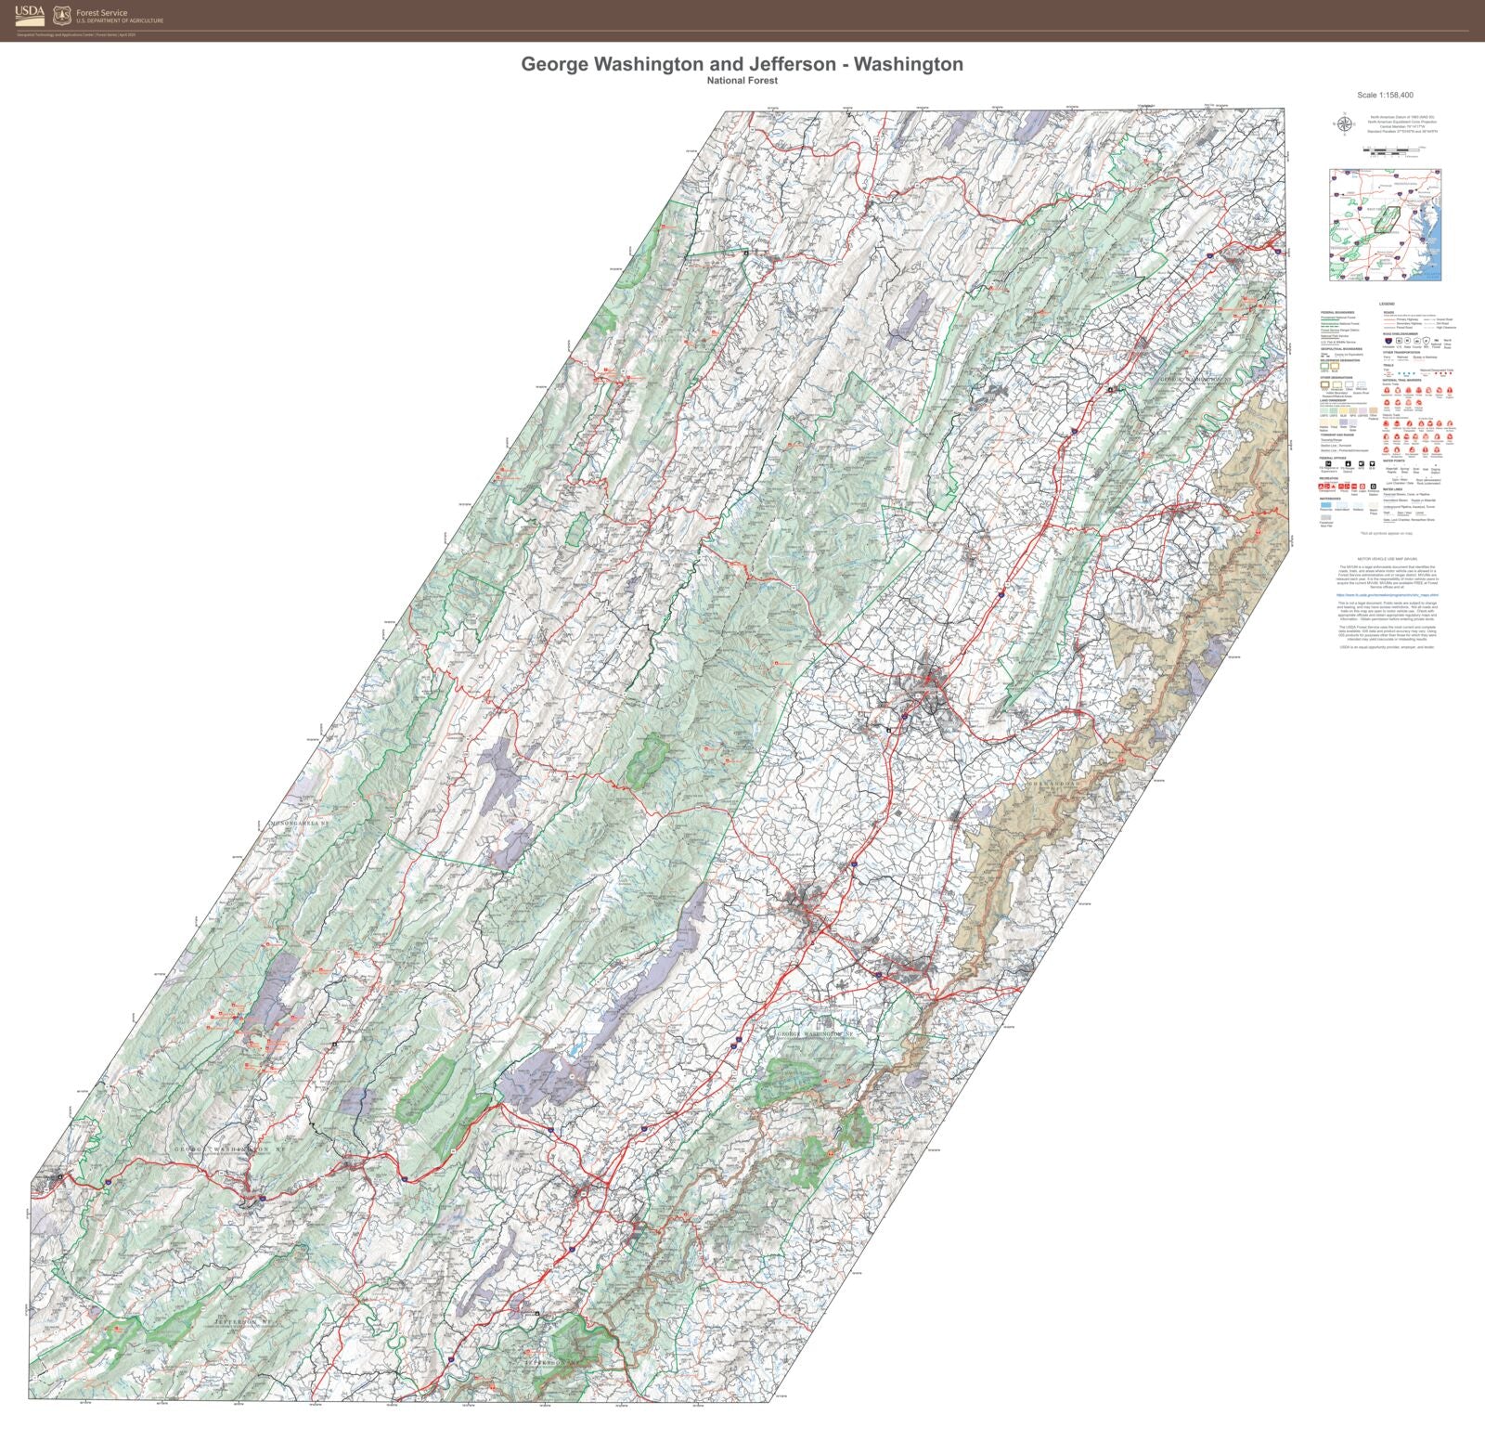Viewport: 1485px width, 1441px height.
Task: Click the FS Ranger District office icon
Action: point(1349,464)
